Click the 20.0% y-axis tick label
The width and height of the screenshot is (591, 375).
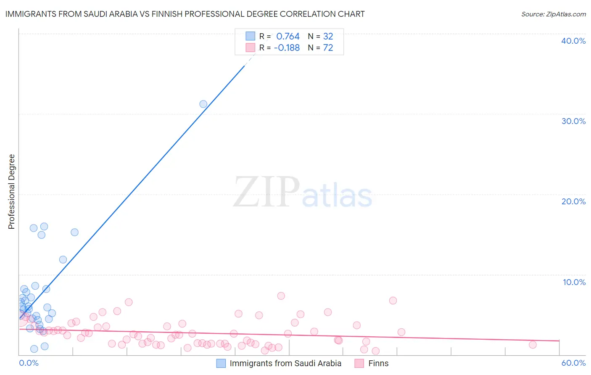pos(573,201)
